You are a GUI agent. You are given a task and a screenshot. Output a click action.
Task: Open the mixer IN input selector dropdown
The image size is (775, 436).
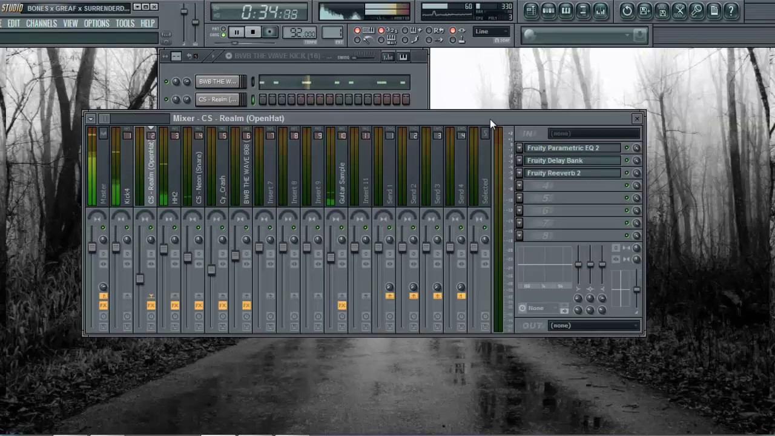[x=594, y=133]
